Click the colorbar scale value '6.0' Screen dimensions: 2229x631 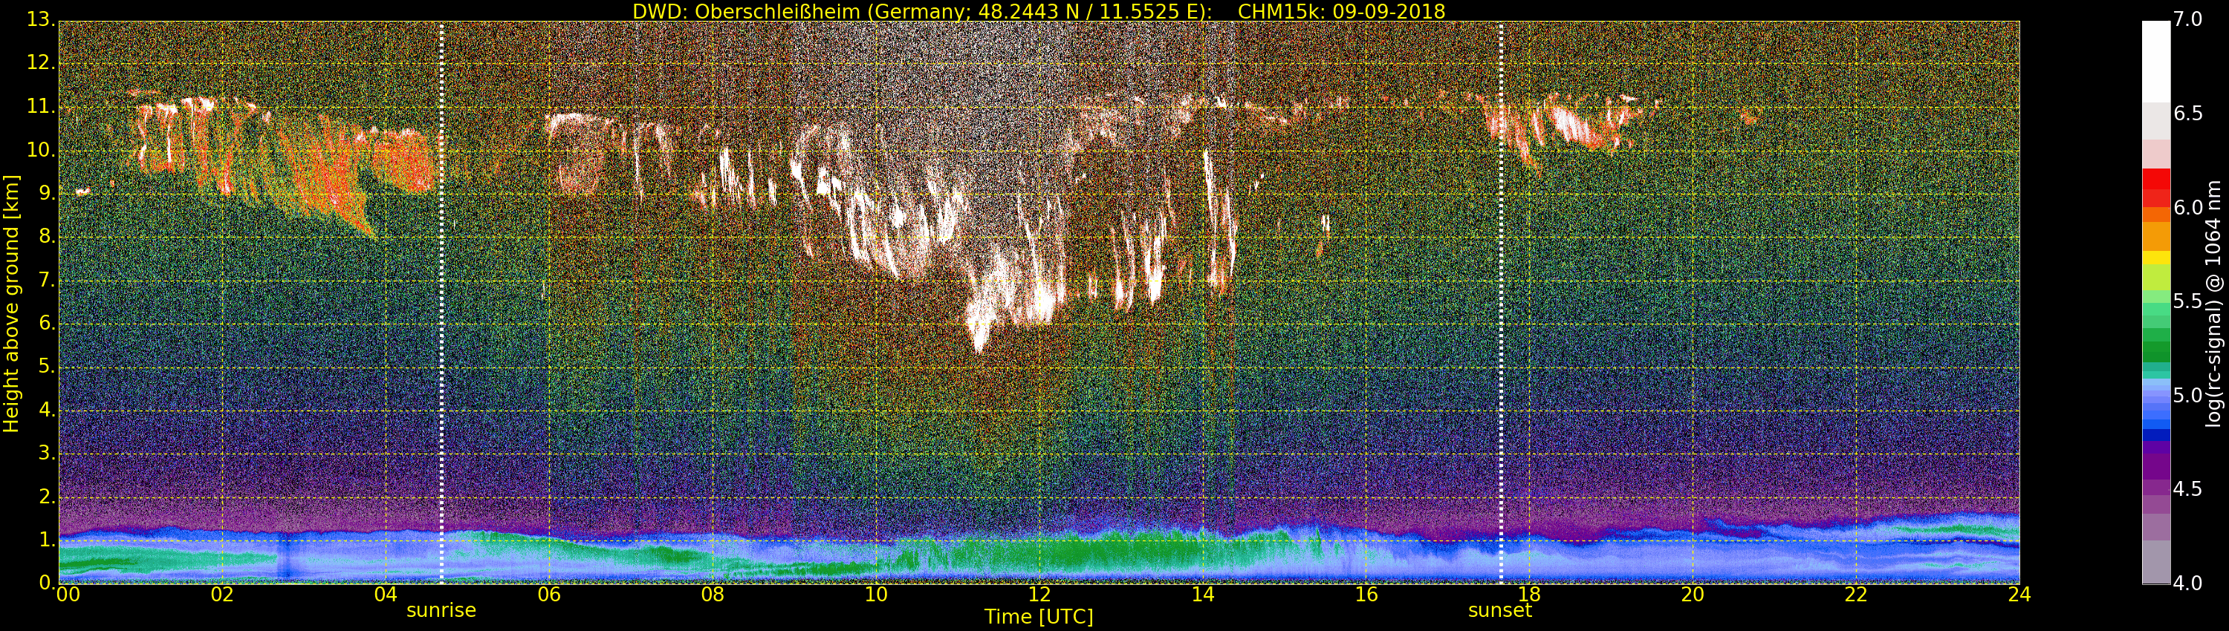tap(2188, 207)
